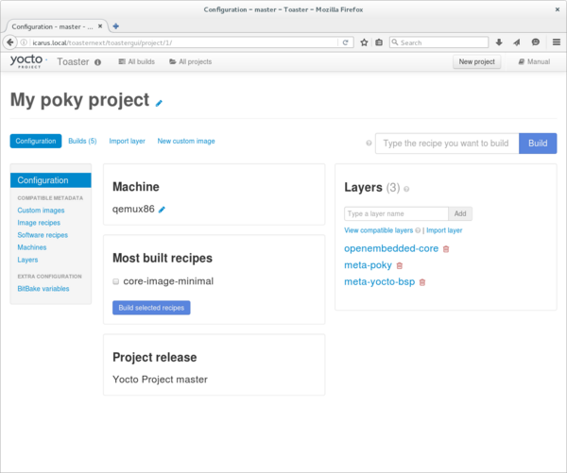The image size is (567, 473).
Task: Open help icon next to Layers count
Action: (406, 189)
